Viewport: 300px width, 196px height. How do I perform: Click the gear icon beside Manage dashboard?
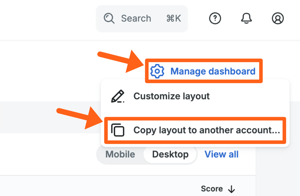click(157, 71)
